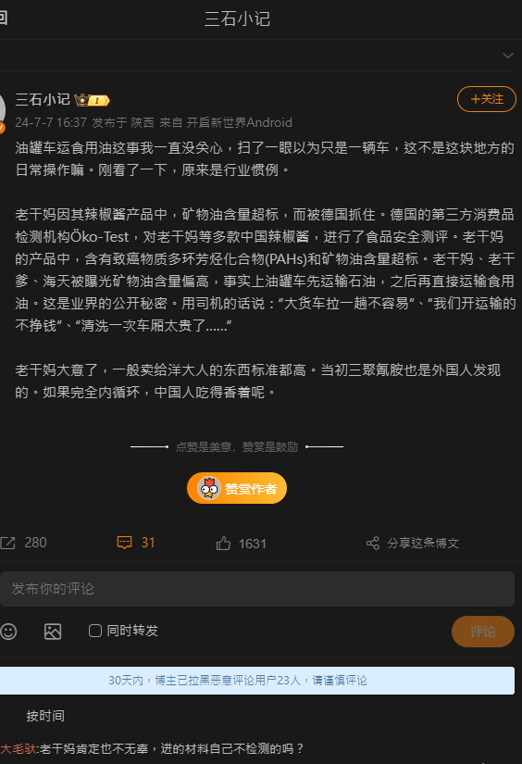Click the post timestamp 24-7-7 16:37
Image resolution: width=522 pixels, height=764 pixels.
click(51, 123)
